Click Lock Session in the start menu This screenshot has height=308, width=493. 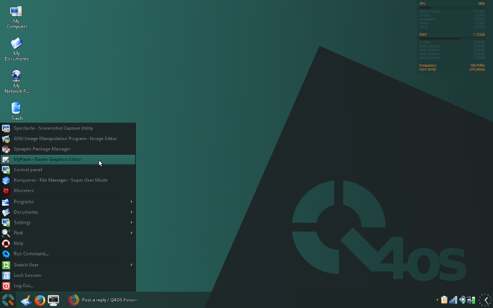(x=27, y=275)
